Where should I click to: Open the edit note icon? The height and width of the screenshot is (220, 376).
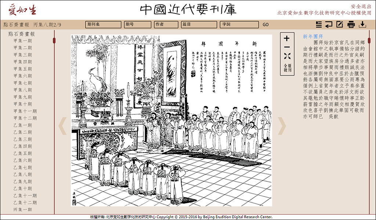340,25
